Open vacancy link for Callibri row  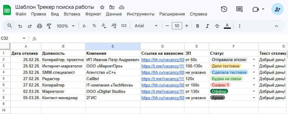[163, 79]
